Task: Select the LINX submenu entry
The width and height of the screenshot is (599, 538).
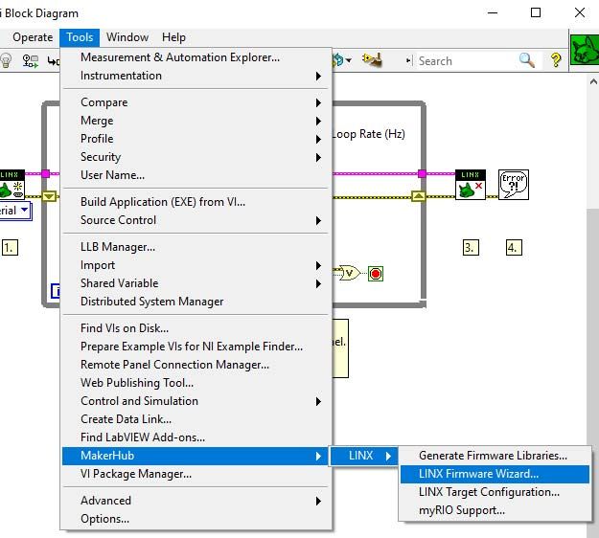Action: (x=364, y=456)
